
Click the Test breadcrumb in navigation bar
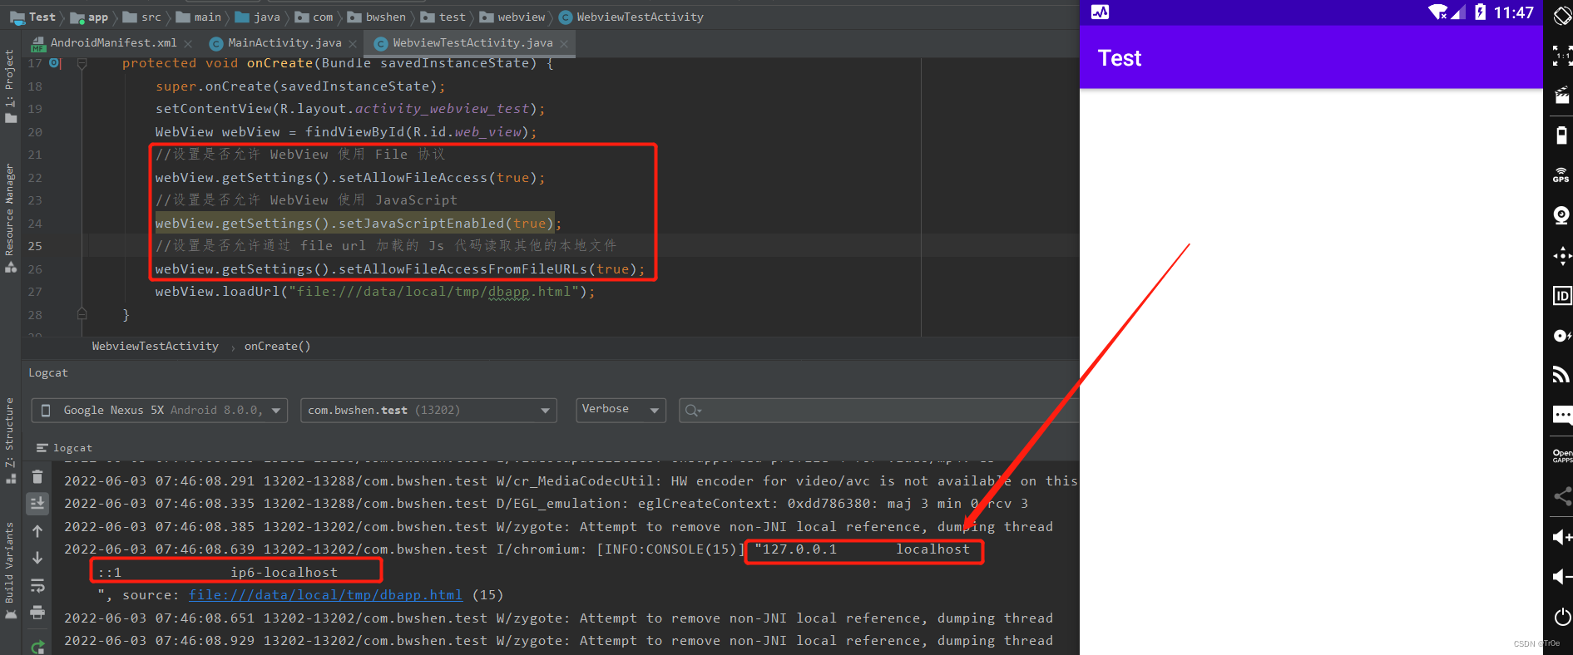(33, 17)
